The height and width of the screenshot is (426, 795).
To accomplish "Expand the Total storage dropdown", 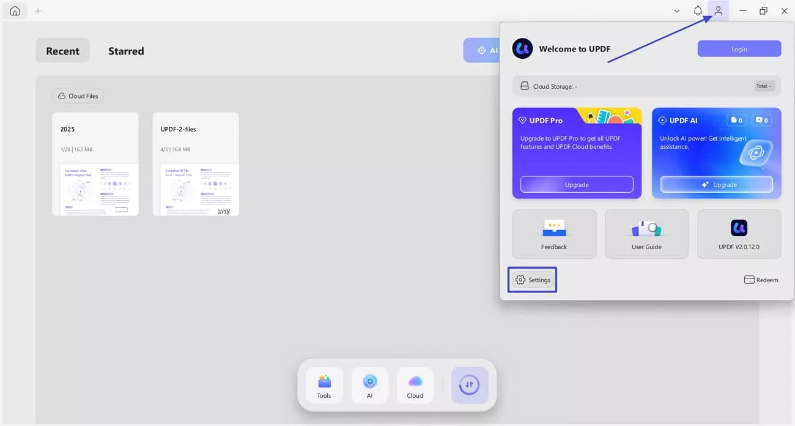I will click(764, 86).
